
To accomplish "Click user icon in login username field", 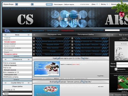I will pos(17,4).
